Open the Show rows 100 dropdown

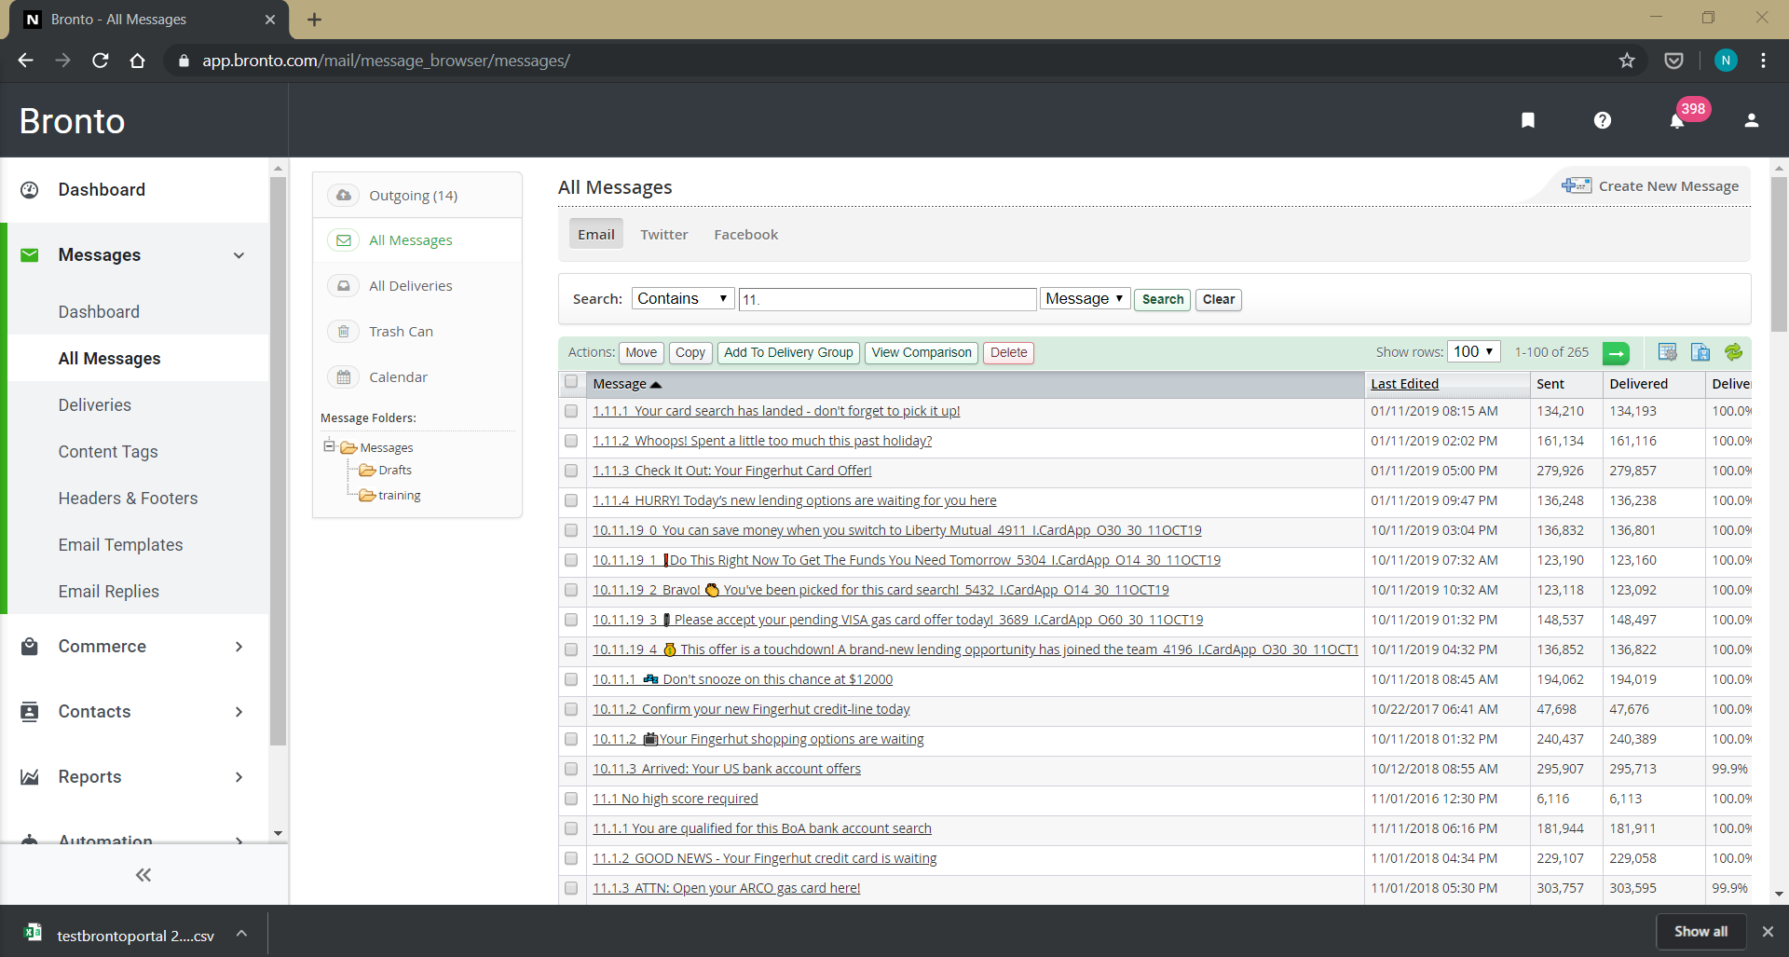point(1473,352)
